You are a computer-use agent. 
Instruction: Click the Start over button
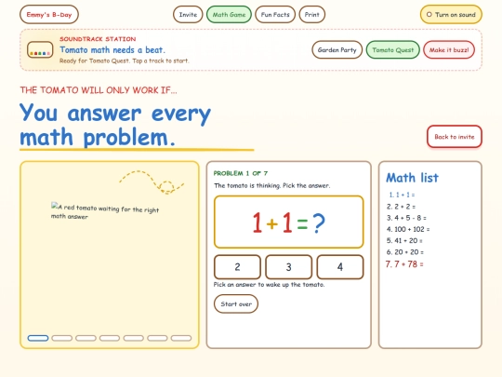tap(236, 303)
